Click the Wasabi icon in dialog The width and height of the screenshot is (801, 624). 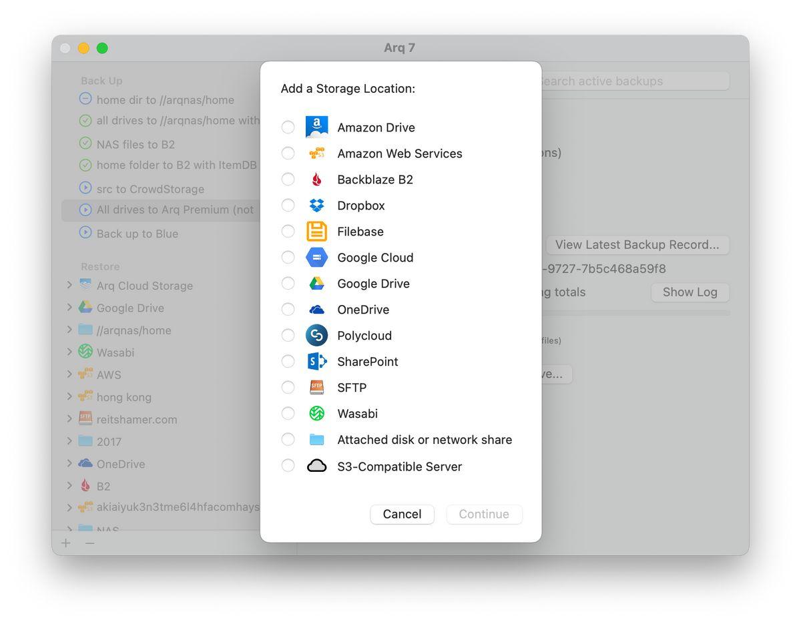click(316, 413)
